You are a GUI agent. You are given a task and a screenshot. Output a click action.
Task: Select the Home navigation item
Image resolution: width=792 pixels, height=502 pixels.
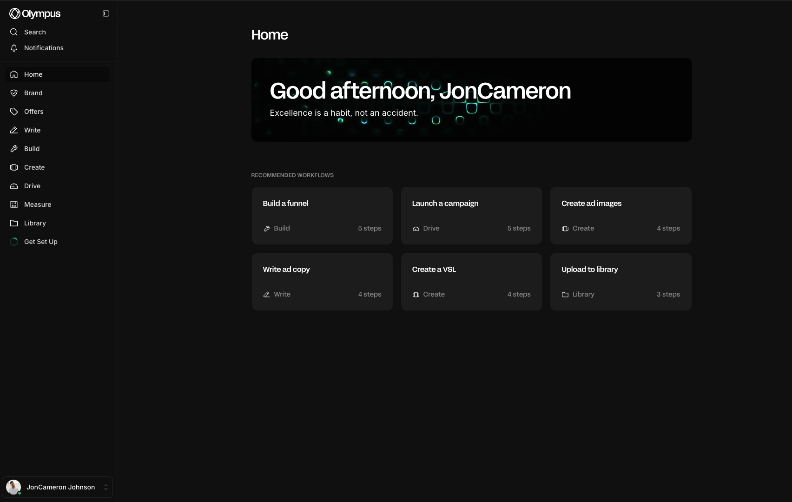pos(33,74)
